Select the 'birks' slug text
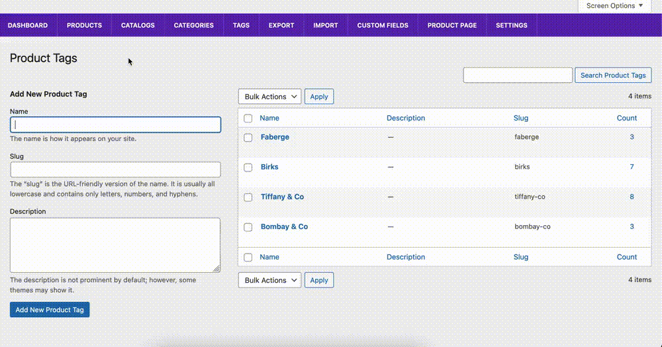The height and width of the screenshot is (347, 662). click(522, 167)
